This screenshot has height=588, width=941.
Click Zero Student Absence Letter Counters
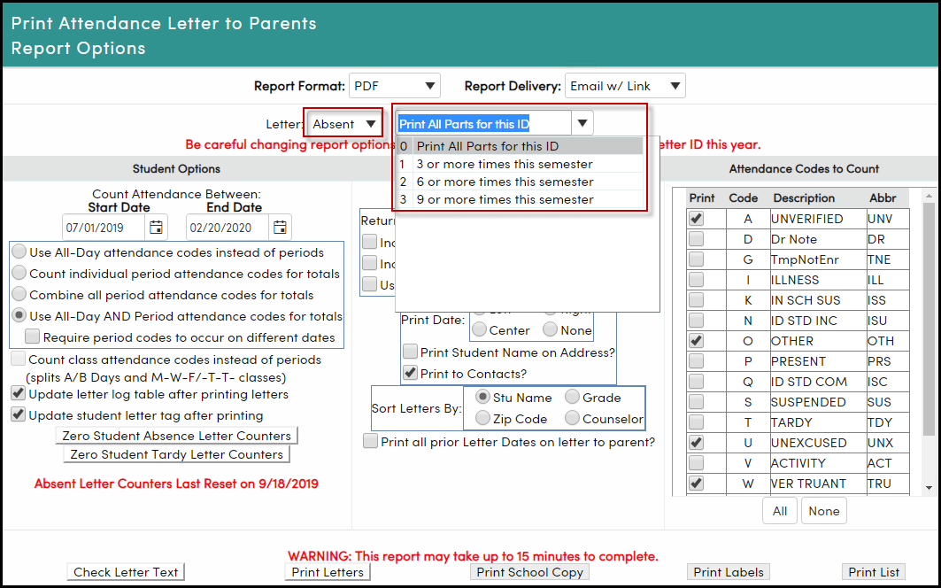(176, 436)
